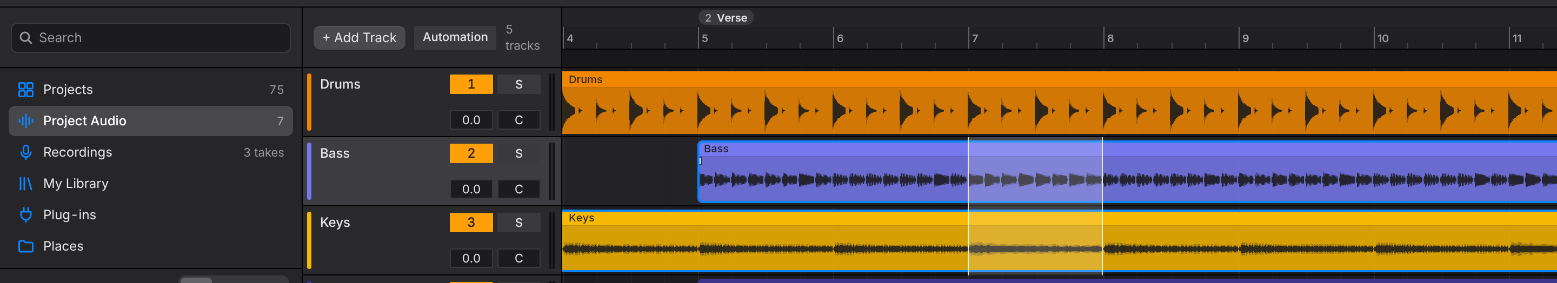This screenshot has width=1557, height=283.
Task: Open Plug-ins in the sidebar
Action: pyautogui.click(x=150, y=215)
